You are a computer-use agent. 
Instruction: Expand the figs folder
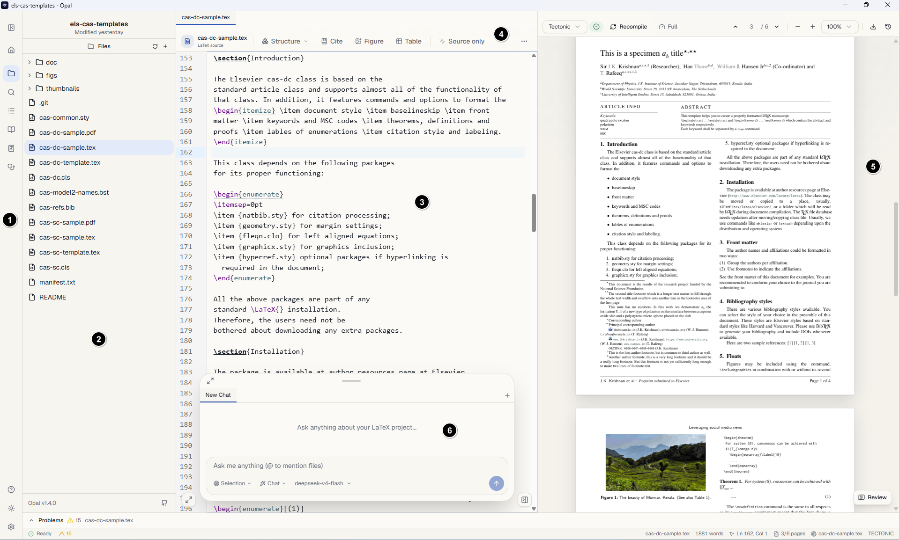(98, 75)
